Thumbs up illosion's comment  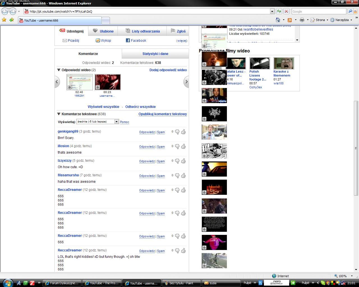click(183, 146)
